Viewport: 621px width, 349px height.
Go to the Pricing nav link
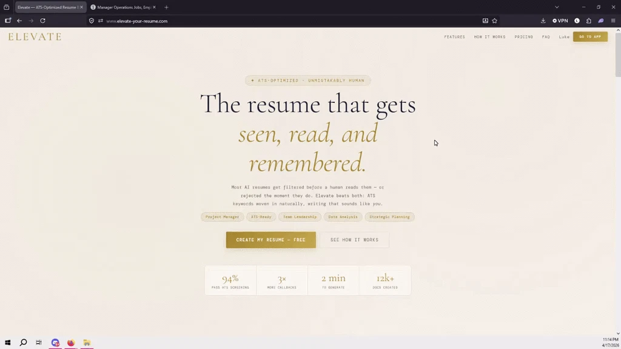523,37
